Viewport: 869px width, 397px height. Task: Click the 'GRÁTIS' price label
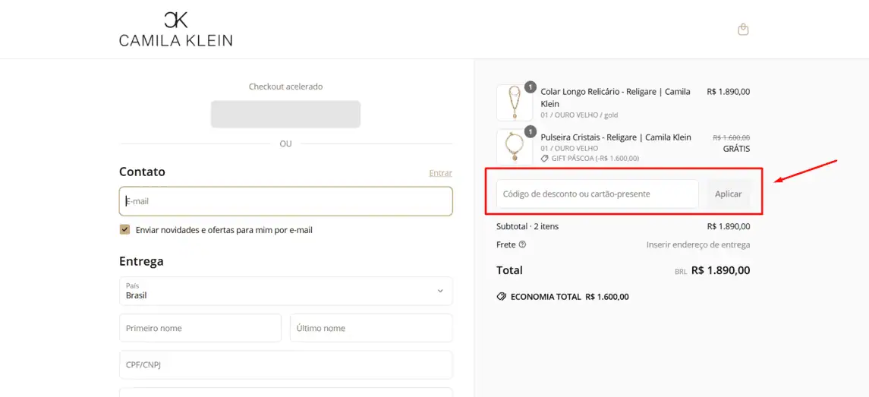736,149
